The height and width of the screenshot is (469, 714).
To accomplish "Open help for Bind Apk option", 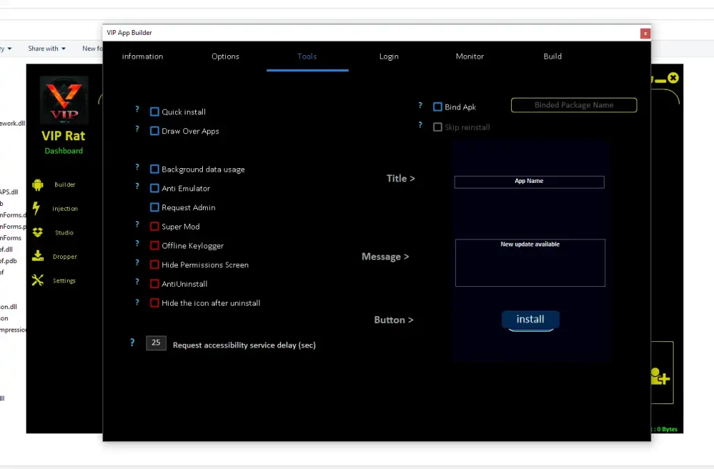I will [x=420, y=105].
